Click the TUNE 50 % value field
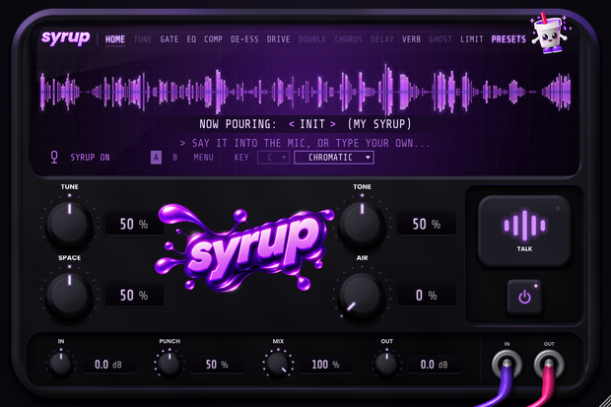This screenshot has width=611, height=407. 134,224
